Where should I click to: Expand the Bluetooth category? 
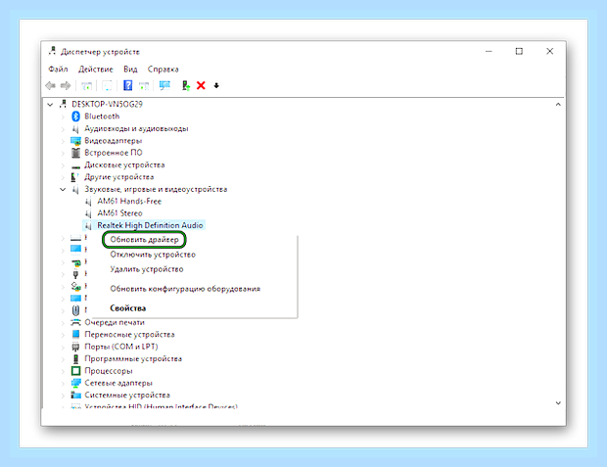coord(63,117)
